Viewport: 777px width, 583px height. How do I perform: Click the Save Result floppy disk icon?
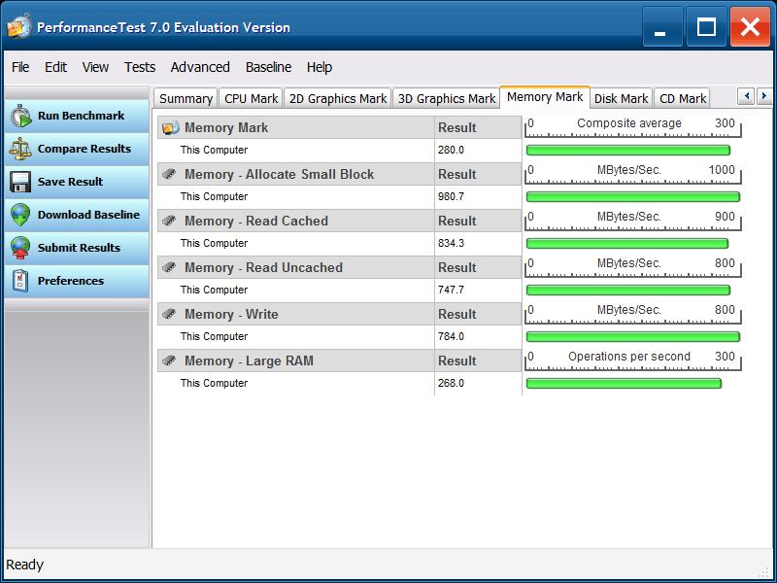pos(20,182)
